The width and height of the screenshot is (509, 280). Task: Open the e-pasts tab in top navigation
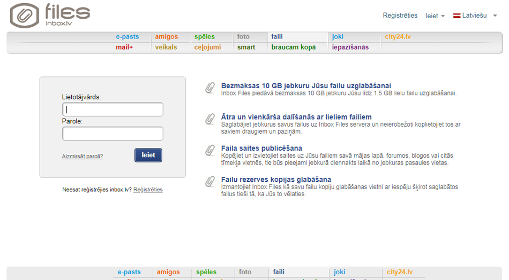128,37
